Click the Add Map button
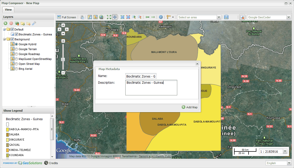This screenshot has height=168, width=294. 190,107
